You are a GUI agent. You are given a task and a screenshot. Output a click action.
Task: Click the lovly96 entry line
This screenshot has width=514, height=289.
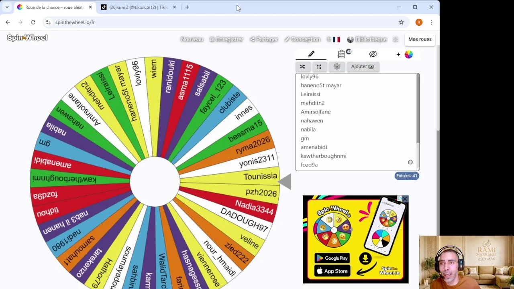(x=310, y=76)
